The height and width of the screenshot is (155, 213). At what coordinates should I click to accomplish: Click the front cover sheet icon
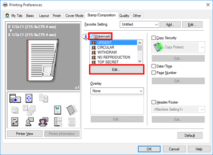click(x=72, y=110)
